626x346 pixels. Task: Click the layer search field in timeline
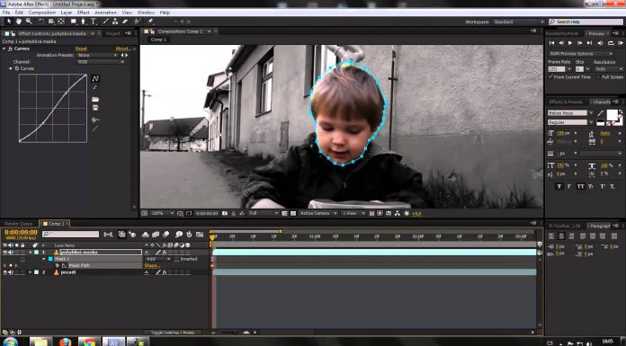71,235
